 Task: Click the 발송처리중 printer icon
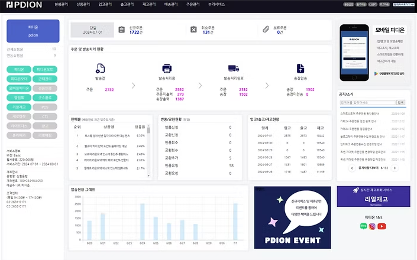click(167, 69)
